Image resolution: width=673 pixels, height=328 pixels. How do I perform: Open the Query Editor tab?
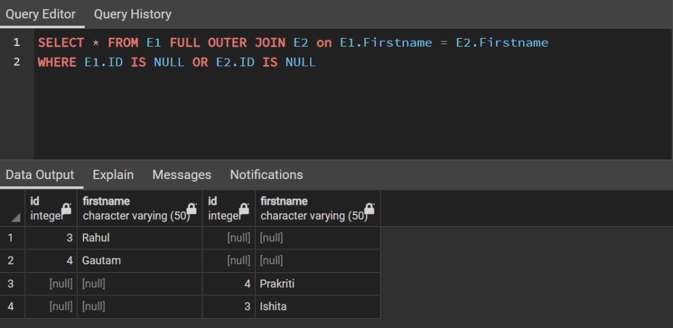40,14
